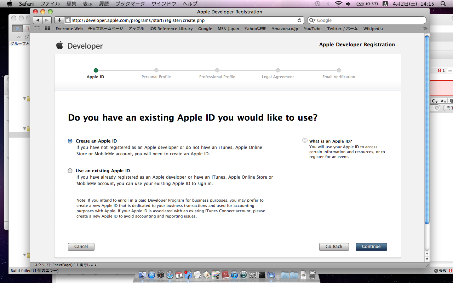453x283 pixels.
Task: Click the Build failed status in Xcode
Action: click(35, 271)
